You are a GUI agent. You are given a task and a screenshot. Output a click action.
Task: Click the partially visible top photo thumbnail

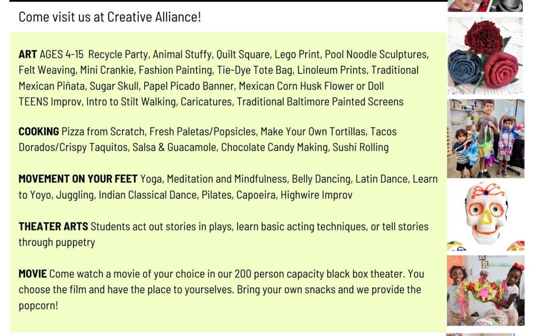pyautogui.click(x=485, y=5)
